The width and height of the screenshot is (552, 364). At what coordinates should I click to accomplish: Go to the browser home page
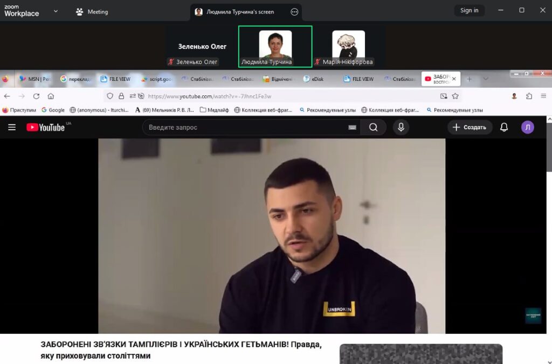(x=51, y=96)
